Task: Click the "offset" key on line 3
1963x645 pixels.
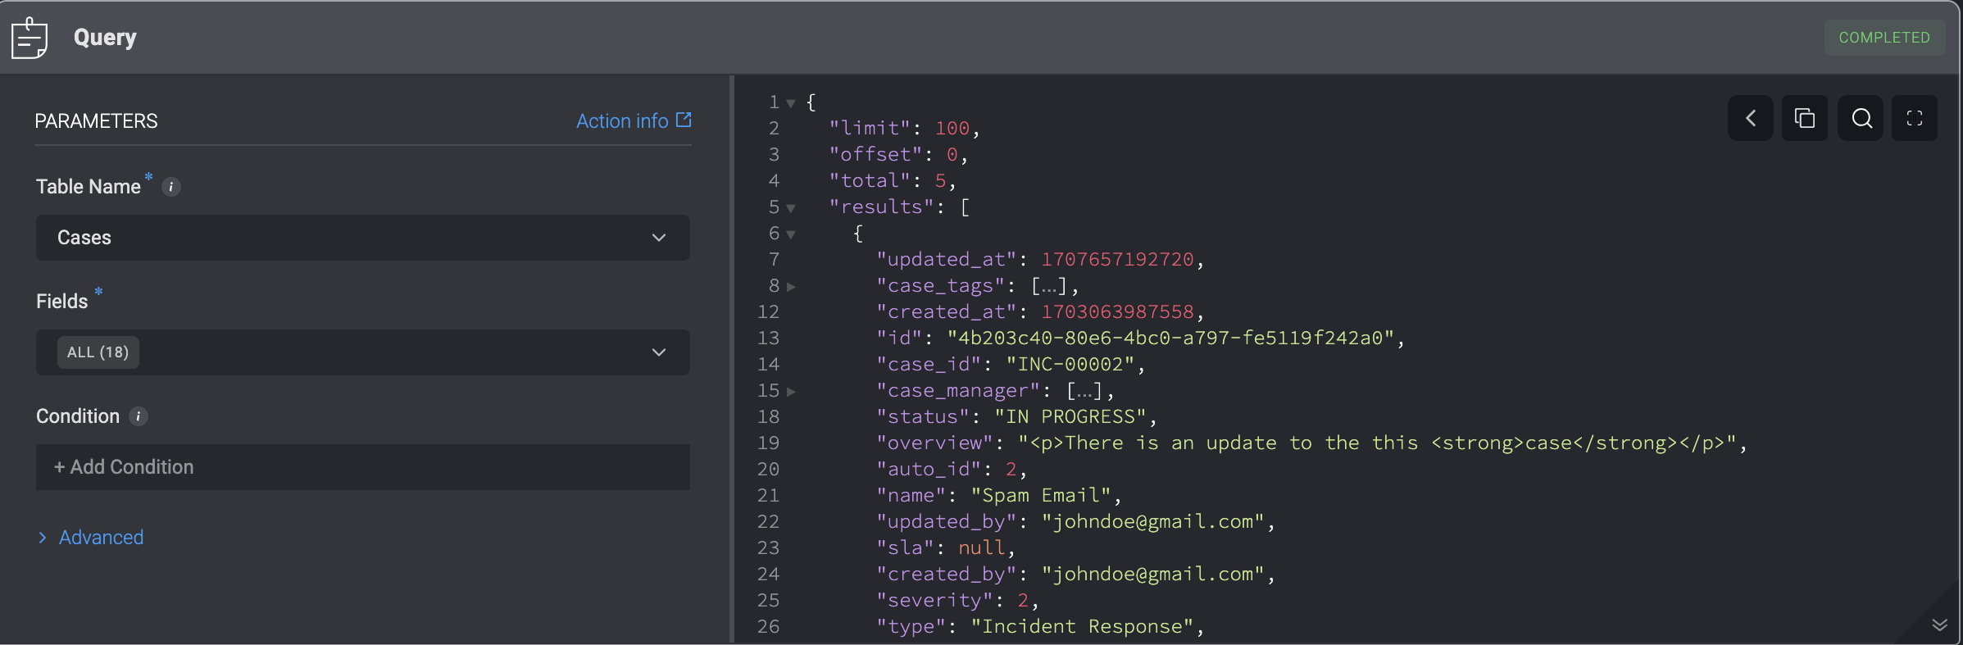Action: click(x=875, y=155)
